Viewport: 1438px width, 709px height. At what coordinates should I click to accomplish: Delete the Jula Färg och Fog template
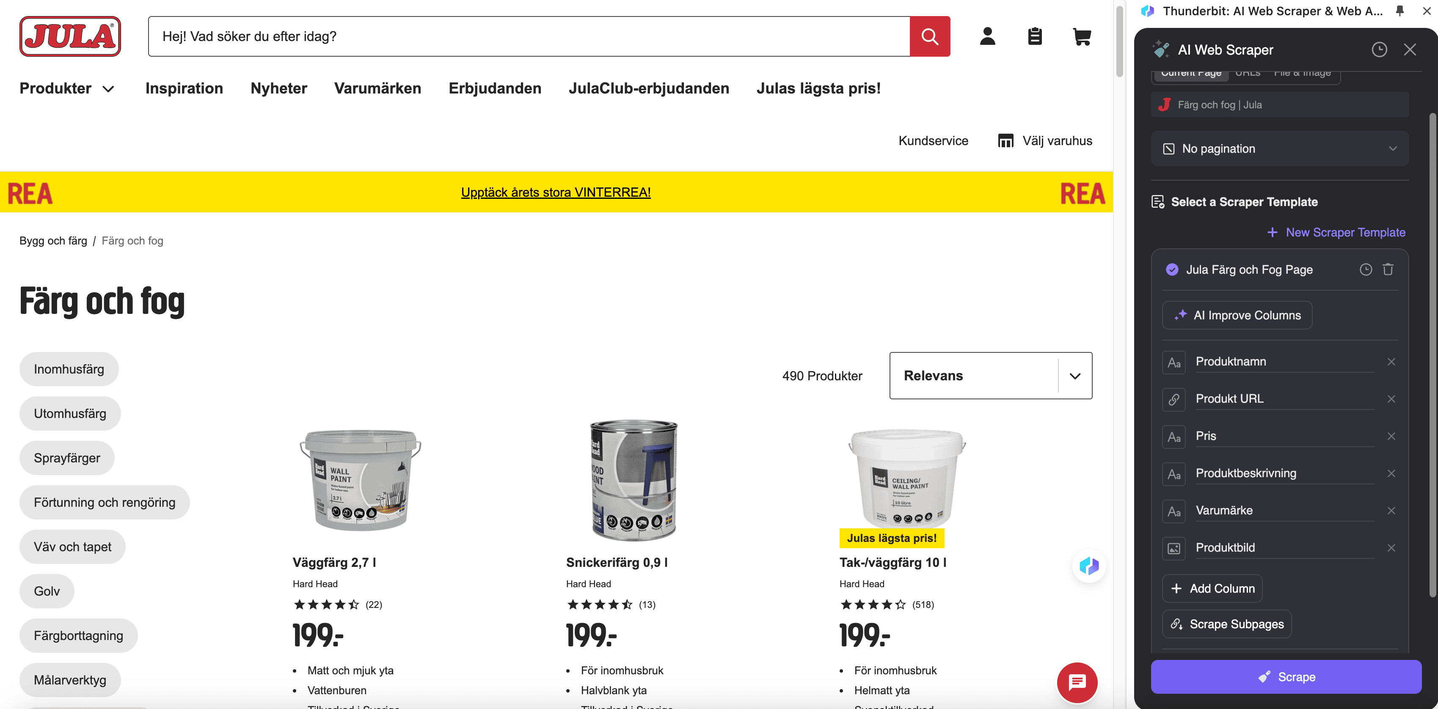(1388, 269)
